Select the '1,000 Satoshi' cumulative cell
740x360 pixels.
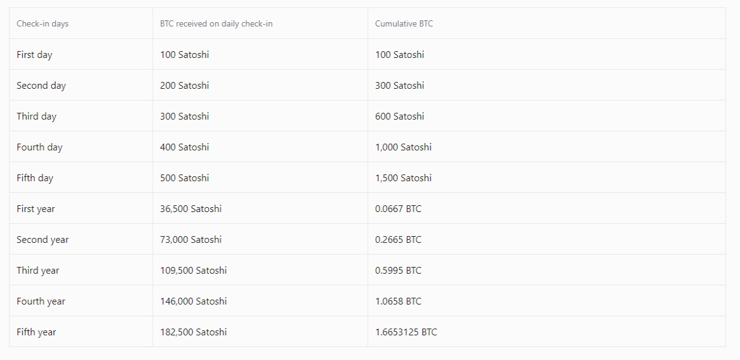click(x=403, y=147)
